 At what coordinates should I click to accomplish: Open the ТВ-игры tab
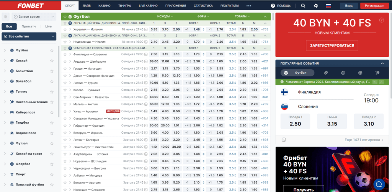(x=124, y=6)
